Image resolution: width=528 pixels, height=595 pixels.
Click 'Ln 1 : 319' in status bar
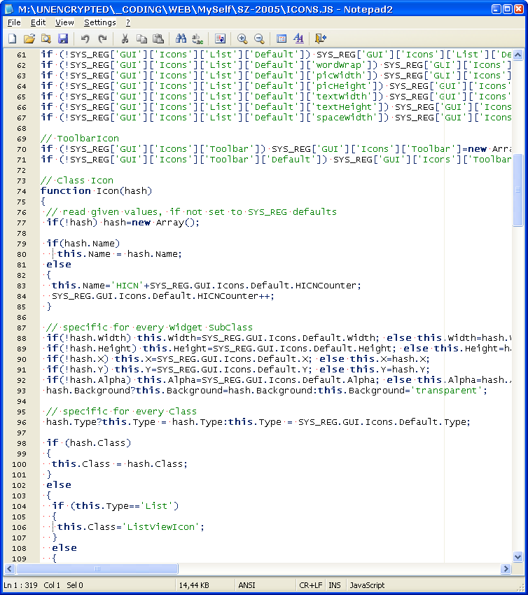[x=20, y=585]
